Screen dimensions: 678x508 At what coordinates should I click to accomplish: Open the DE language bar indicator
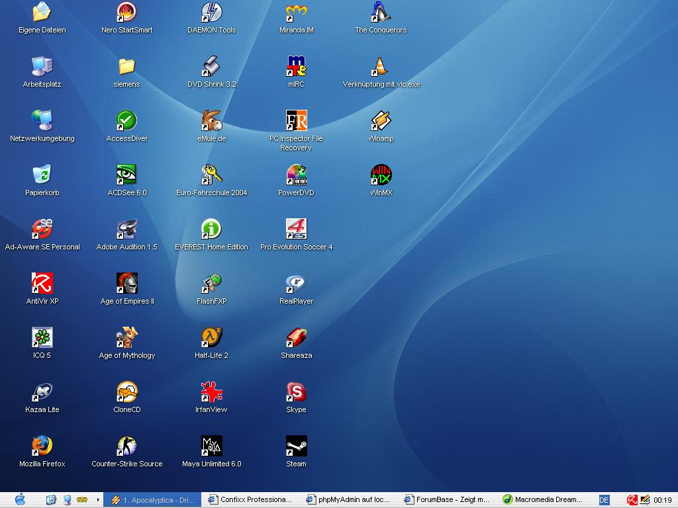tap(604, 500)
